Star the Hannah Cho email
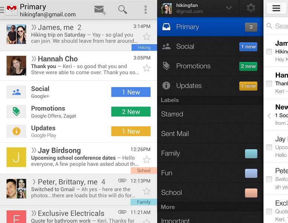 coord(146,68)
